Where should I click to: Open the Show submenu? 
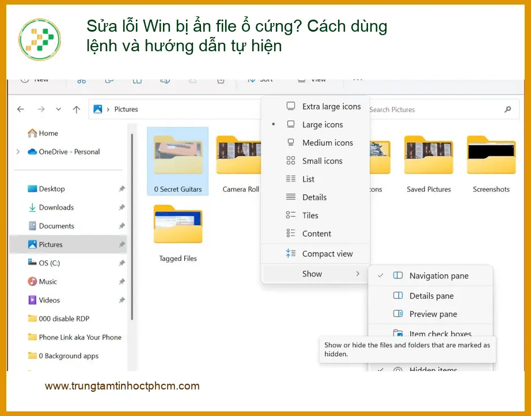click(x=315, y=274)
